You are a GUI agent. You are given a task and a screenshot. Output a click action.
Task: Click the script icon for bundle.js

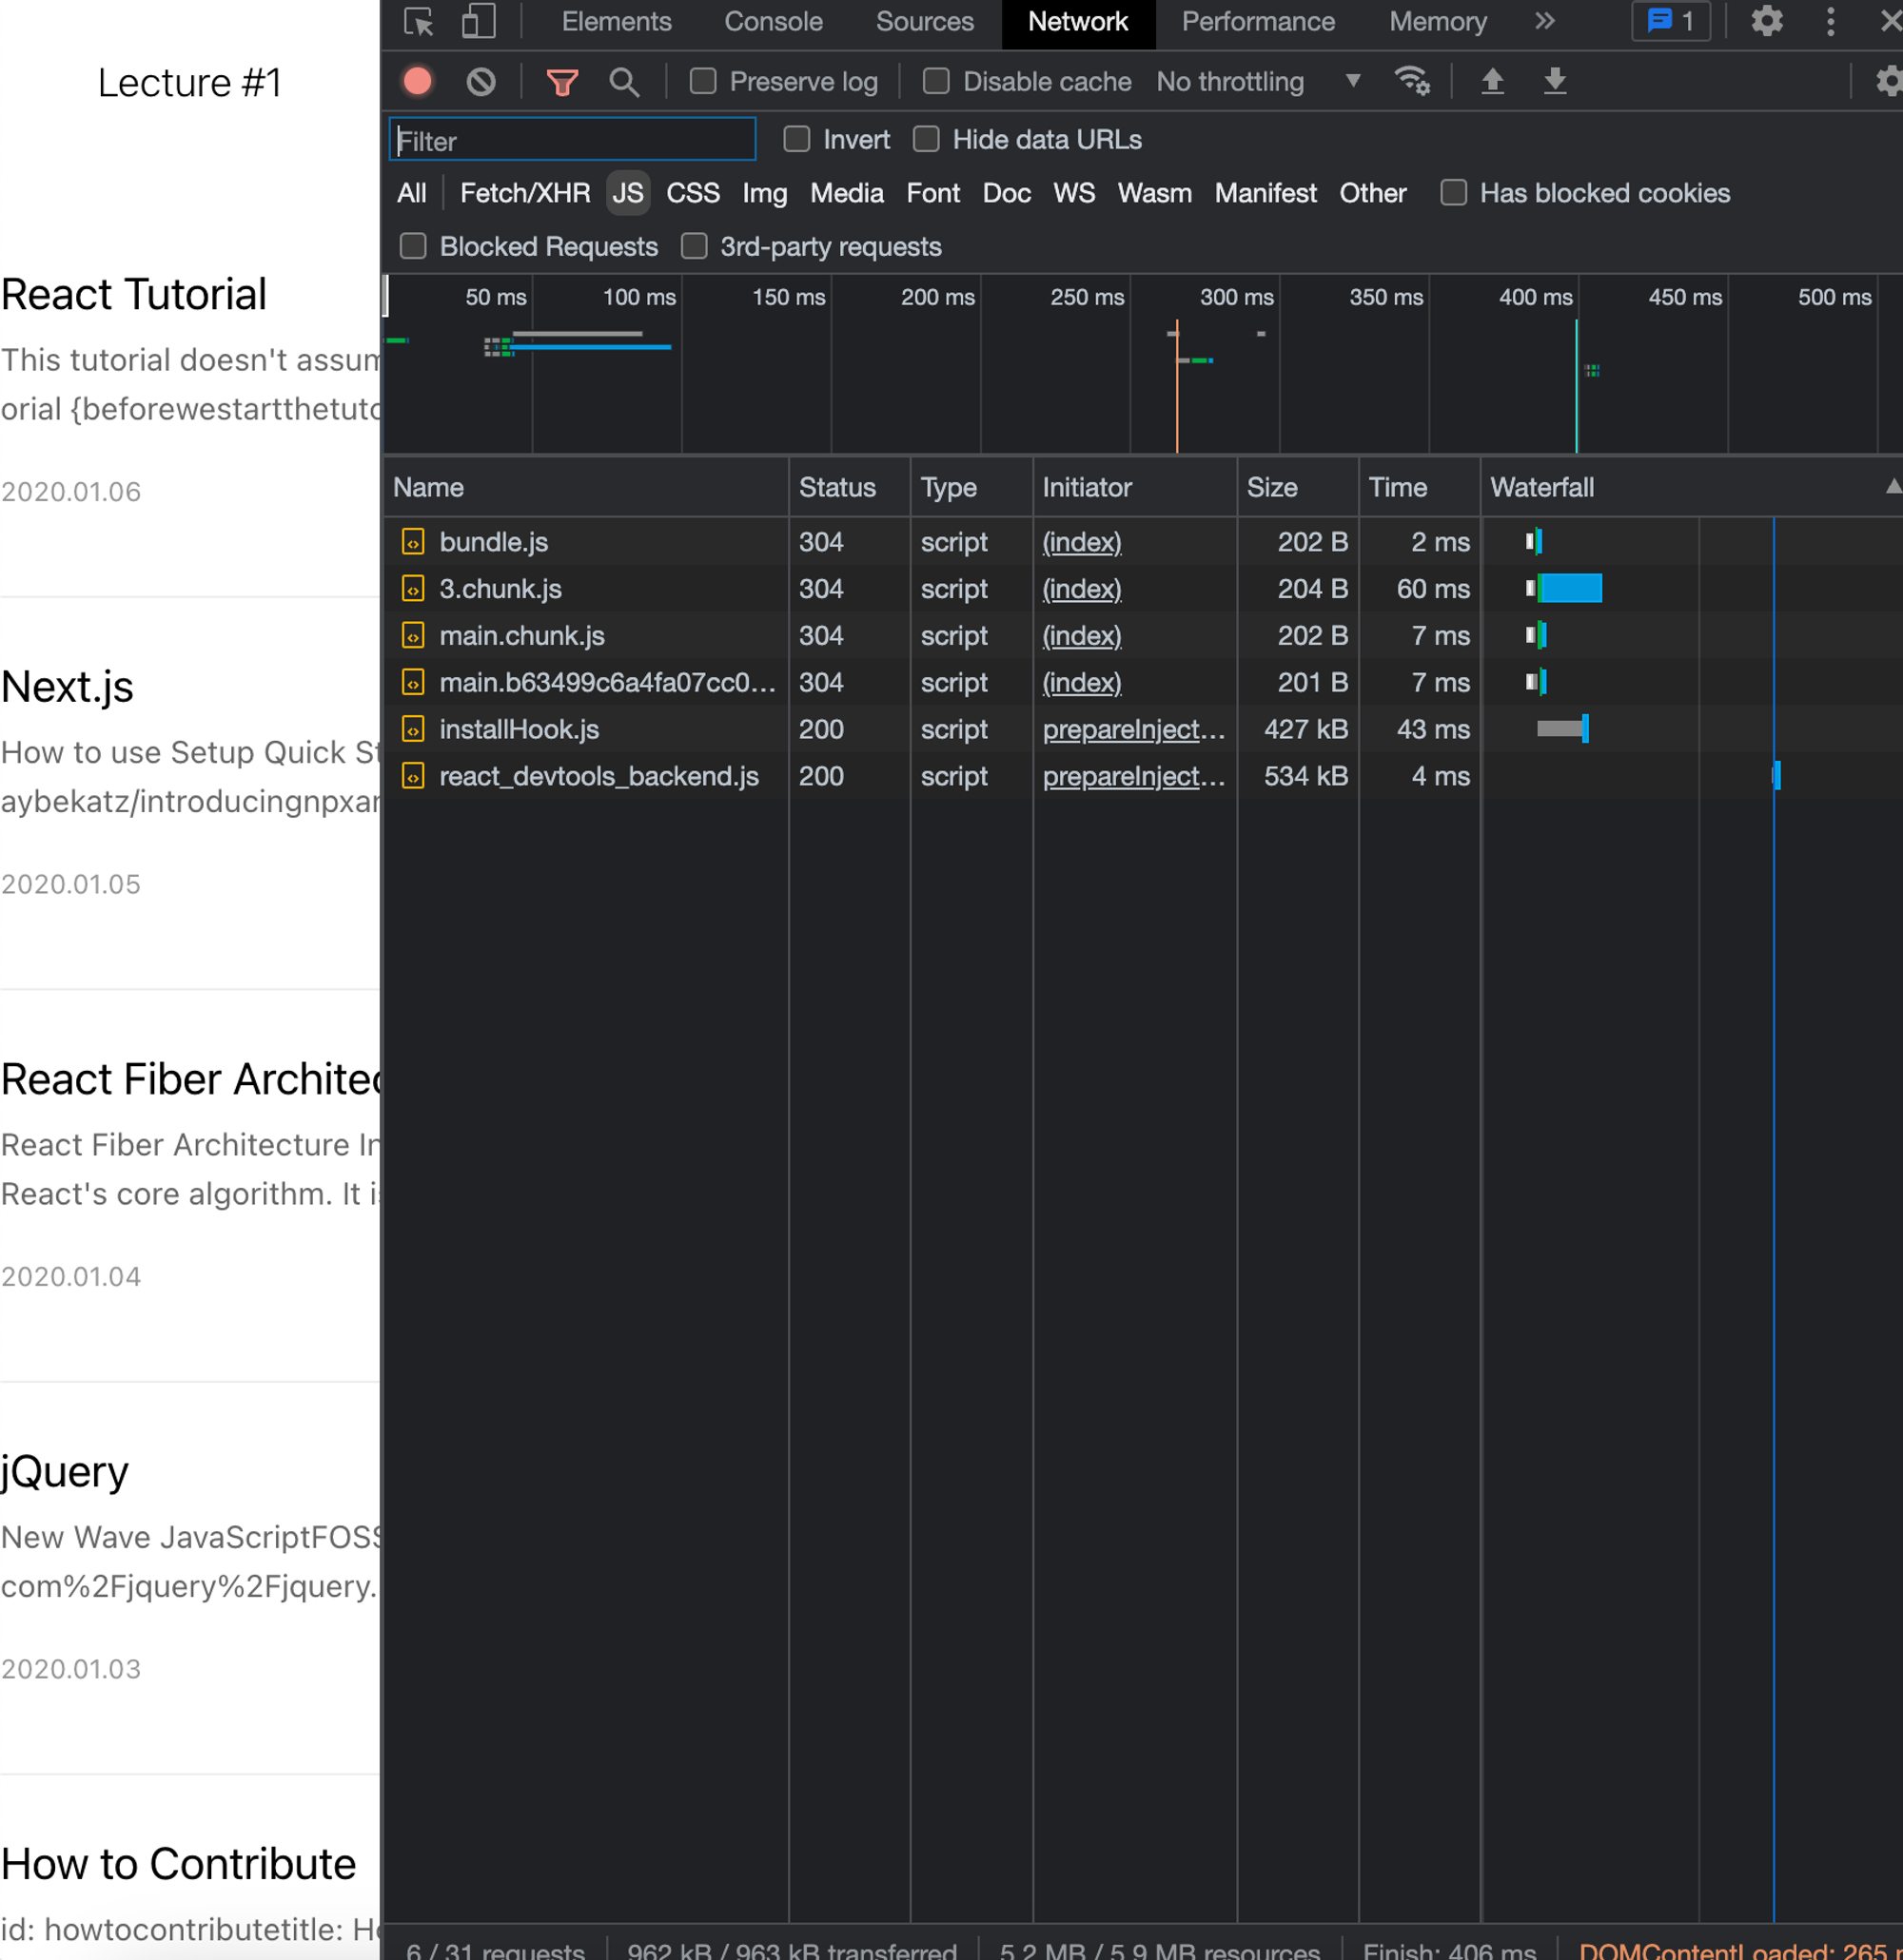413,542
